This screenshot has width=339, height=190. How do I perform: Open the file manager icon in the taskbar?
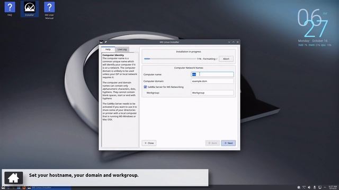point(19,188)
